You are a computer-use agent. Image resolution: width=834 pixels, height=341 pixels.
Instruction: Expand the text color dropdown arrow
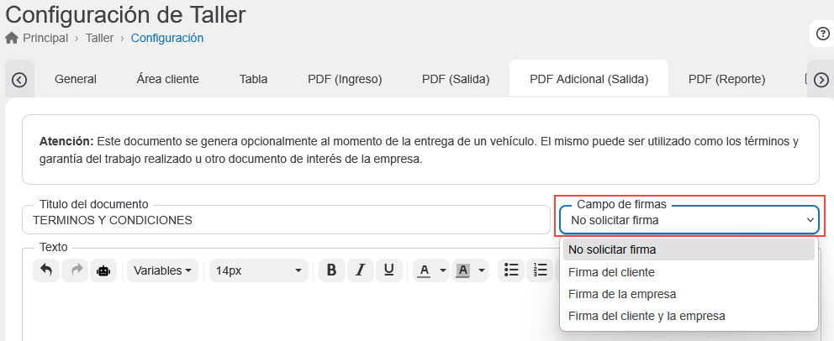point(443,270)
